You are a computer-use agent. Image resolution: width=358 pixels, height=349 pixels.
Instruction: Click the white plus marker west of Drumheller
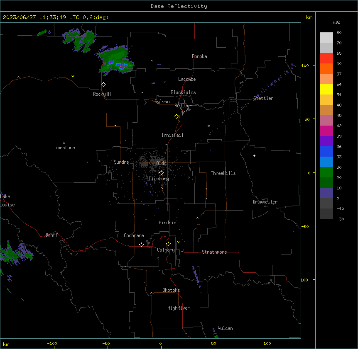254,155
